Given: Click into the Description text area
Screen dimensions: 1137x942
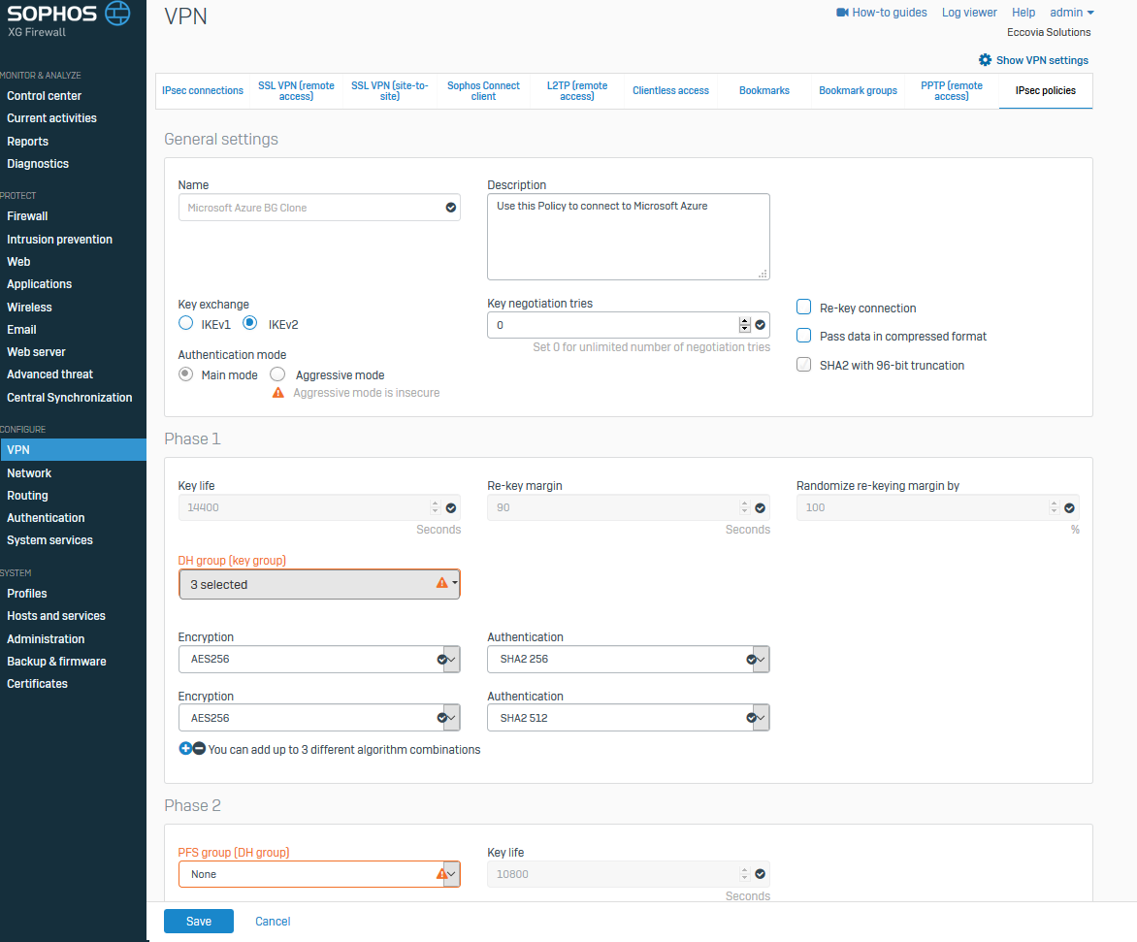Looking at the screenshot, I should click(628, 236).
